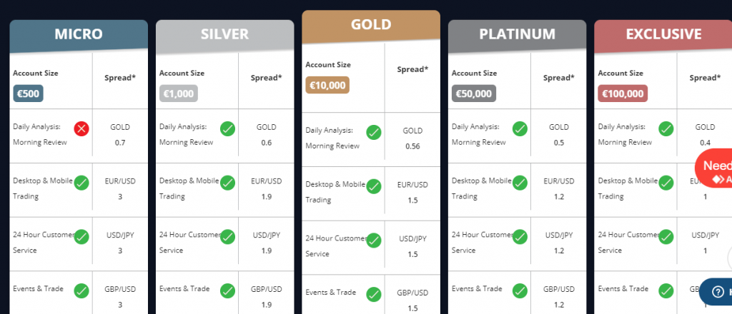Image resolution: width=732 pixels, height=314 pixels.
Task: Select the SILVER account header
Action: pos(224,34)
